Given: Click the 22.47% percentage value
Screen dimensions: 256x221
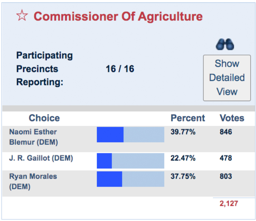Looking at the screenshot, I should coord(183,158).
